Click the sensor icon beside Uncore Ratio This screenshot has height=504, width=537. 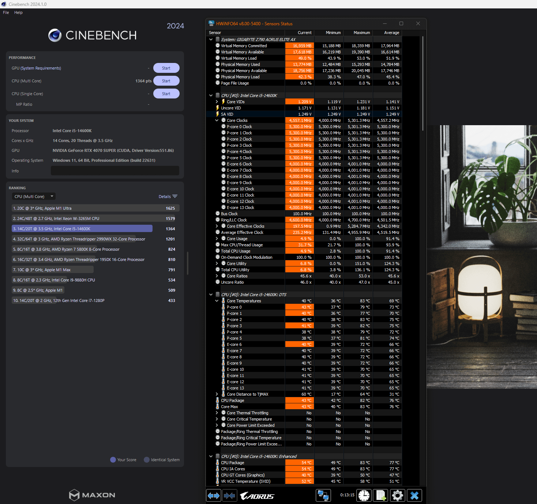click(218, 282)
